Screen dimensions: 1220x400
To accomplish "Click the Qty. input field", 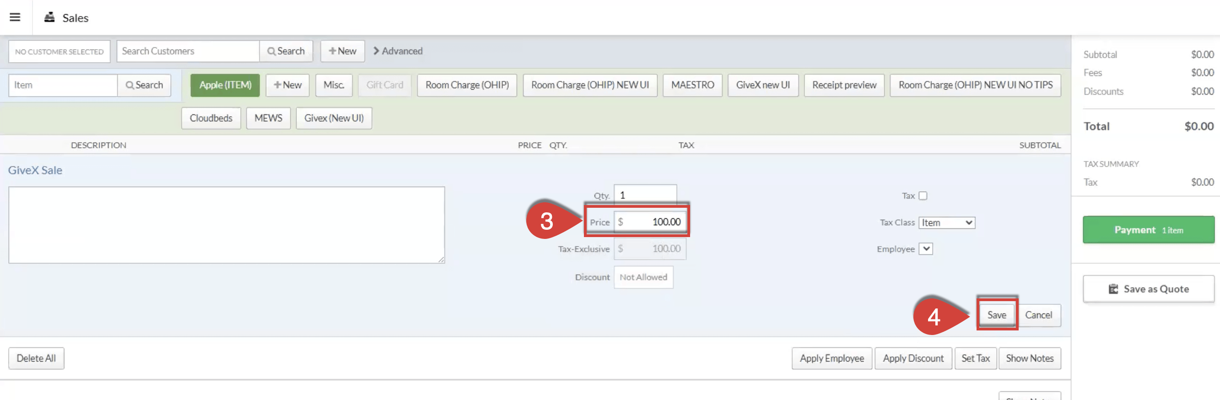I will point(645,195).
